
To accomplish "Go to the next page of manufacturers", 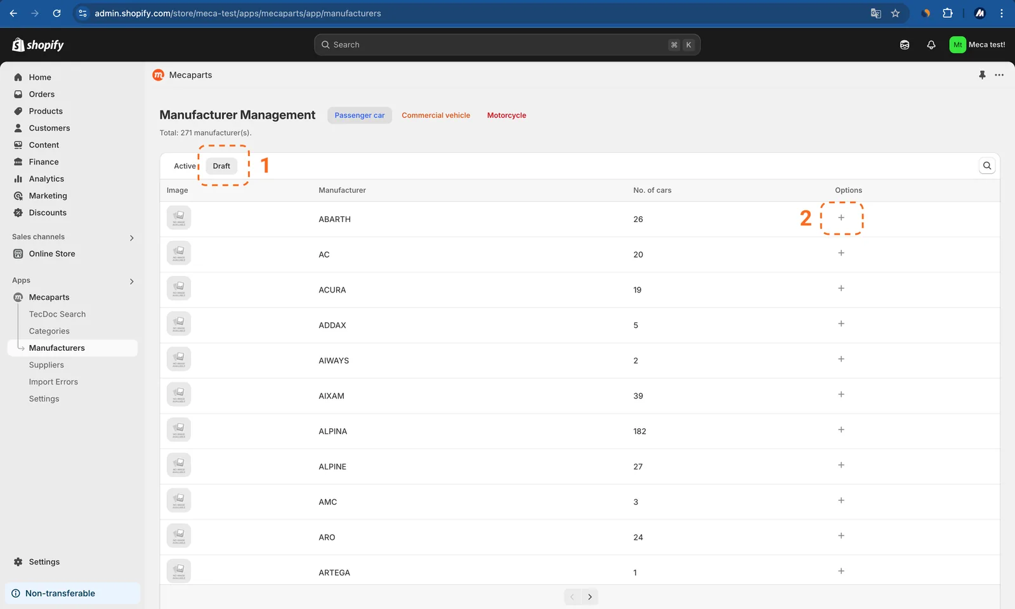I will [x=590, y=597].
